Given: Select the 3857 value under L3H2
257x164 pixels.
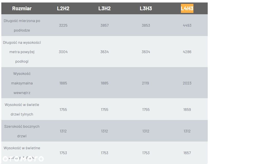Looking at the screenshot, I should click(x=104, y=25).
